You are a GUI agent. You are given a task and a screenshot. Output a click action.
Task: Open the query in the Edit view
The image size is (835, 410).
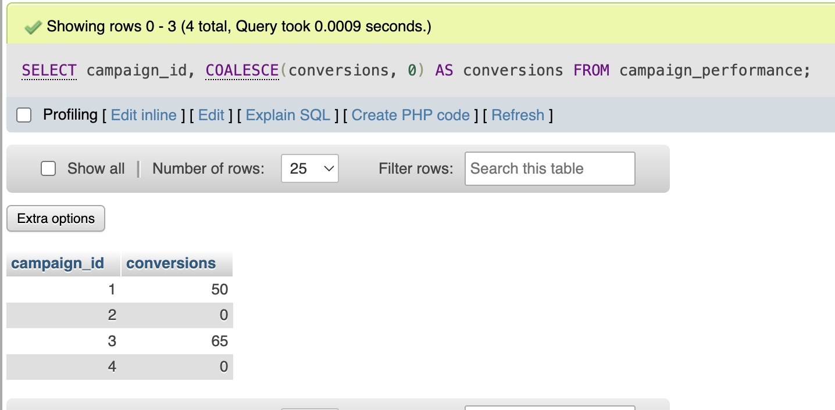211,115
